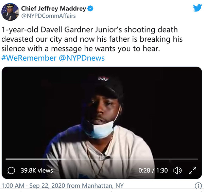Image resolution: width=204 pixels, height=192 pixels.
Task: Click the Twitter bird logo
Action: [x=197, y=8]
